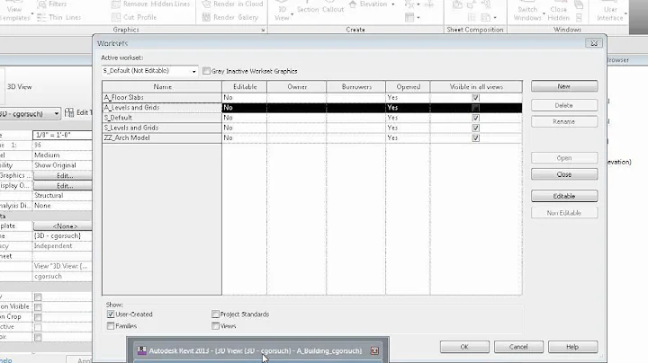Click the Editable button
The height and width of the screenshot is (363, 648).
564,196
